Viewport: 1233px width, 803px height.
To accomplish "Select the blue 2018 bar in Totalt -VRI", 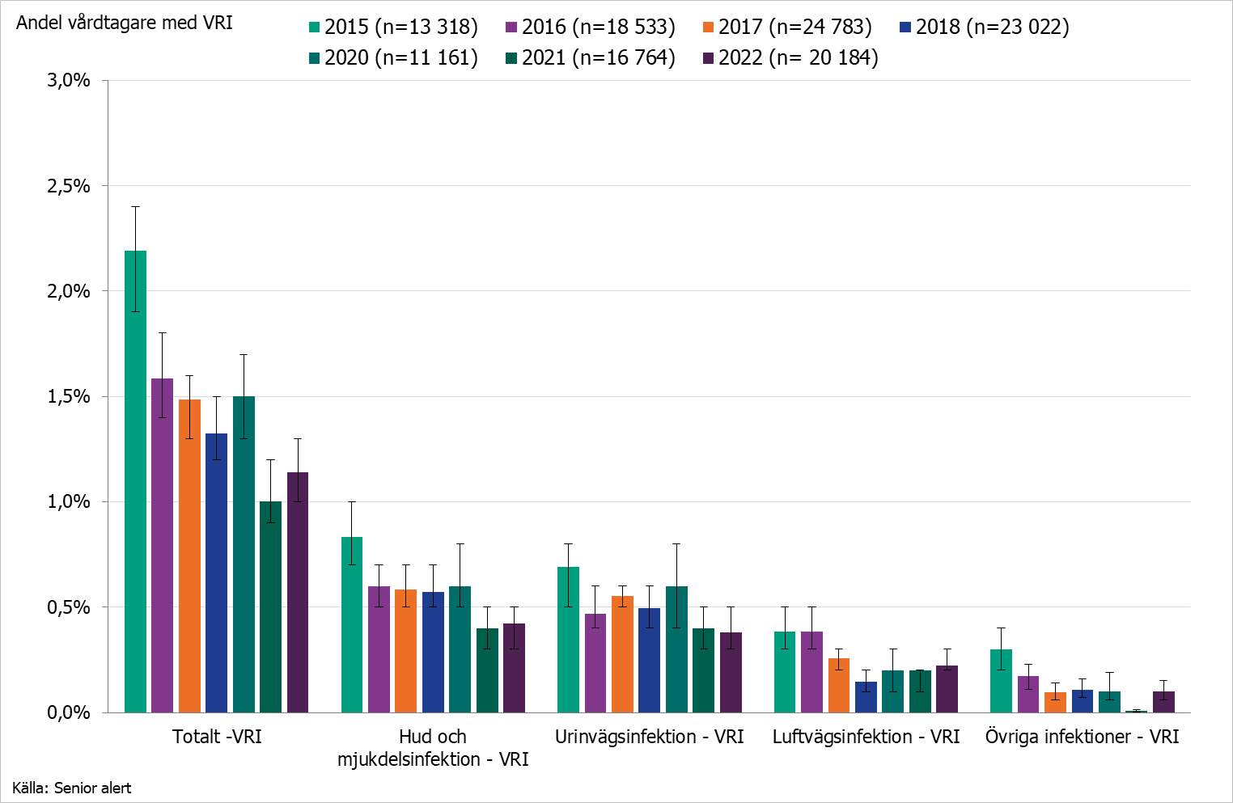I will tap(216, 573).
